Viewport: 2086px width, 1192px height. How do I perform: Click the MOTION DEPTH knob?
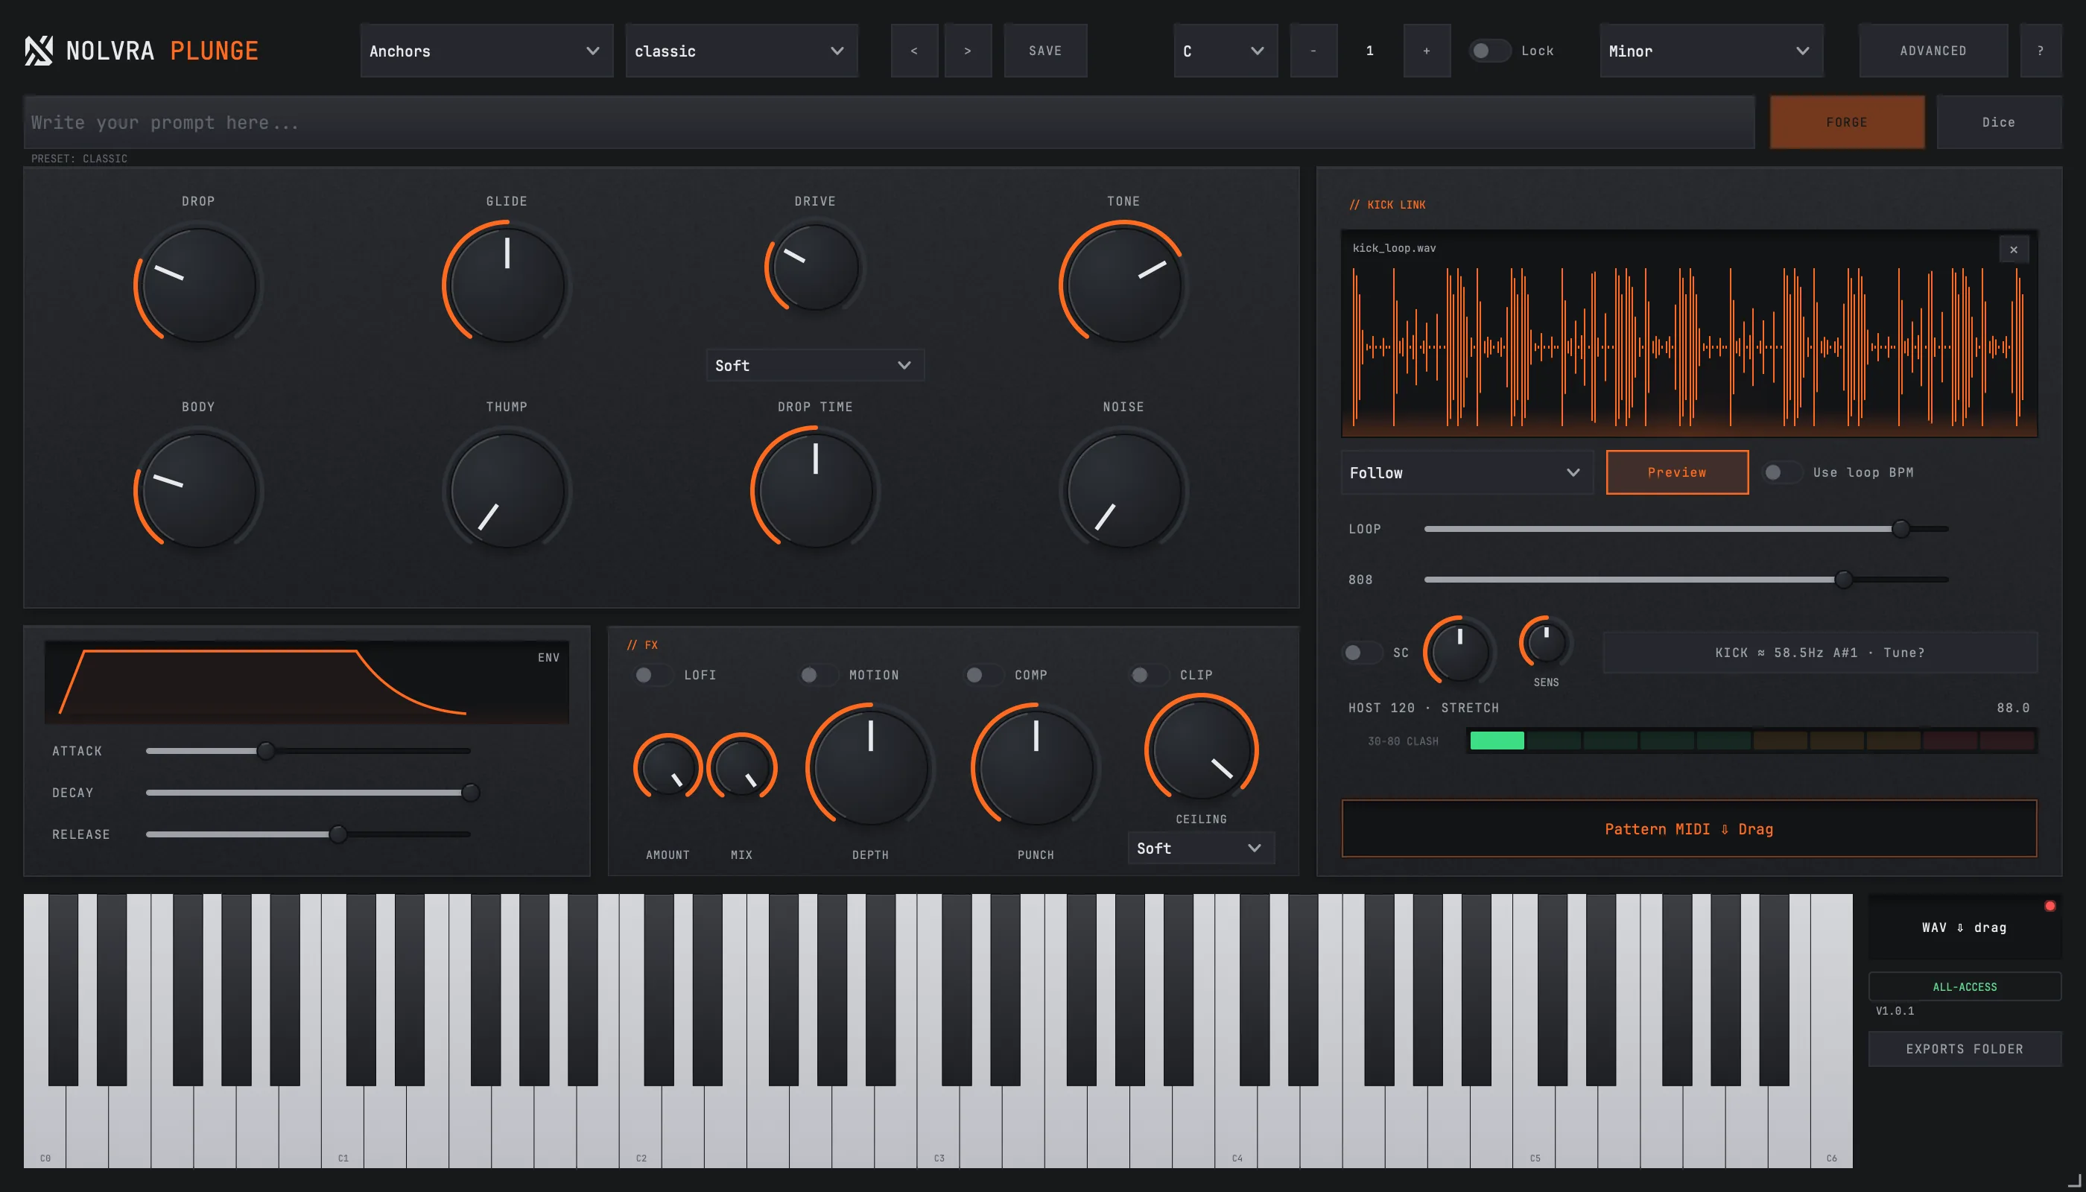(870, 767)
